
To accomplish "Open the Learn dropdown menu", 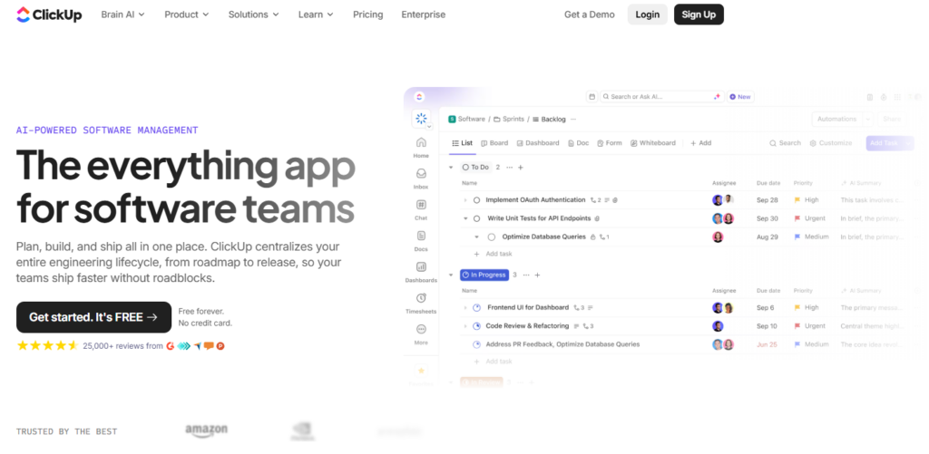I will [316, 14].
